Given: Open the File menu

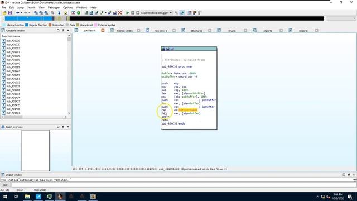Looking at the screenshot, I should click(x=4, y=7).
